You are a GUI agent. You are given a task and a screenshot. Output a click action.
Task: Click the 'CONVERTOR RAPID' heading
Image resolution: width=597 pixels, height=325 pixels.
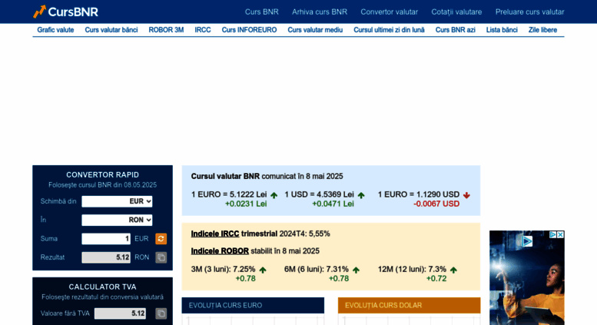102,174
